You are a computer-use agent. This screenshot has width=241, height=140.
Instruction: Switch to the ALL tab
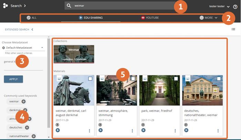pyautogui.click(x=32, y=18)
